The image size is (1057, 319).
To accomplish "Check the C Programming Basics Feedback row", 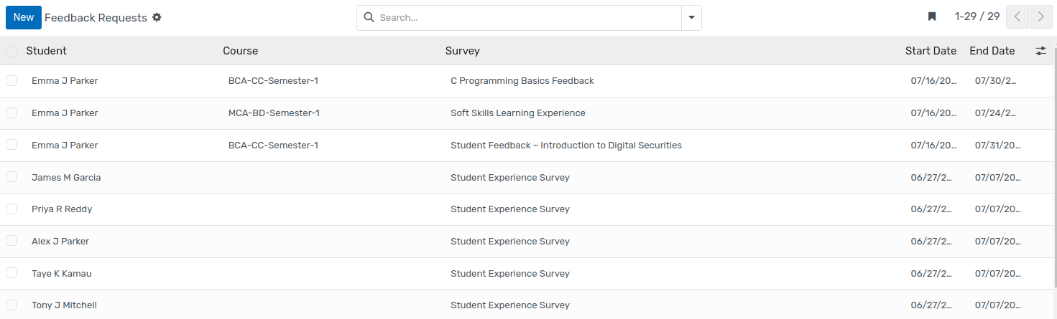I will point(11,81).
